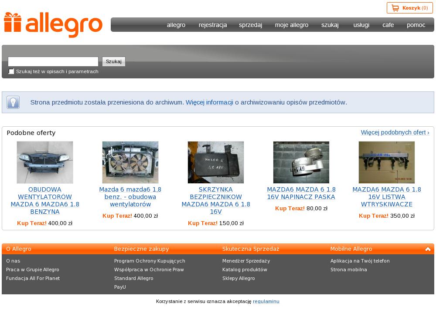Follow the 'Więcej informacji' link

point(209,102)
